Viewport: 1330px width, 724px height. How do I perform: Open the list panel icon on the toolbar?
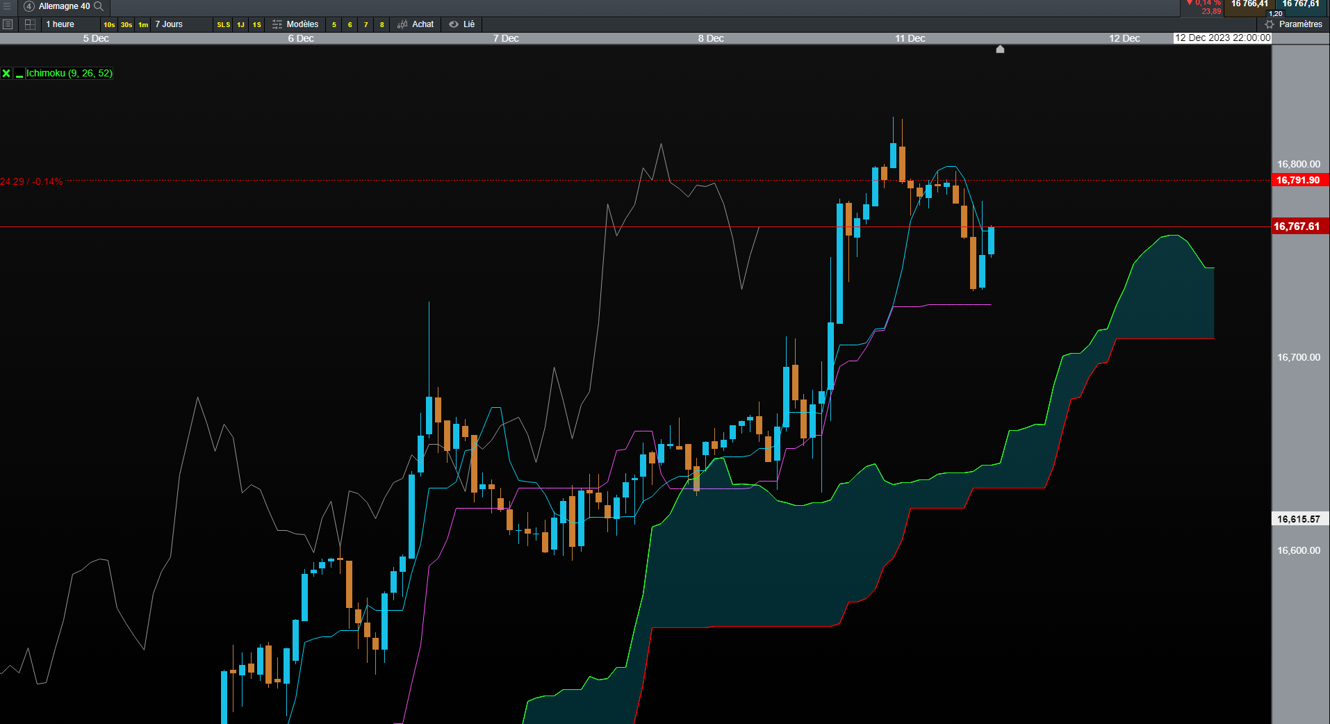point(8,24)
